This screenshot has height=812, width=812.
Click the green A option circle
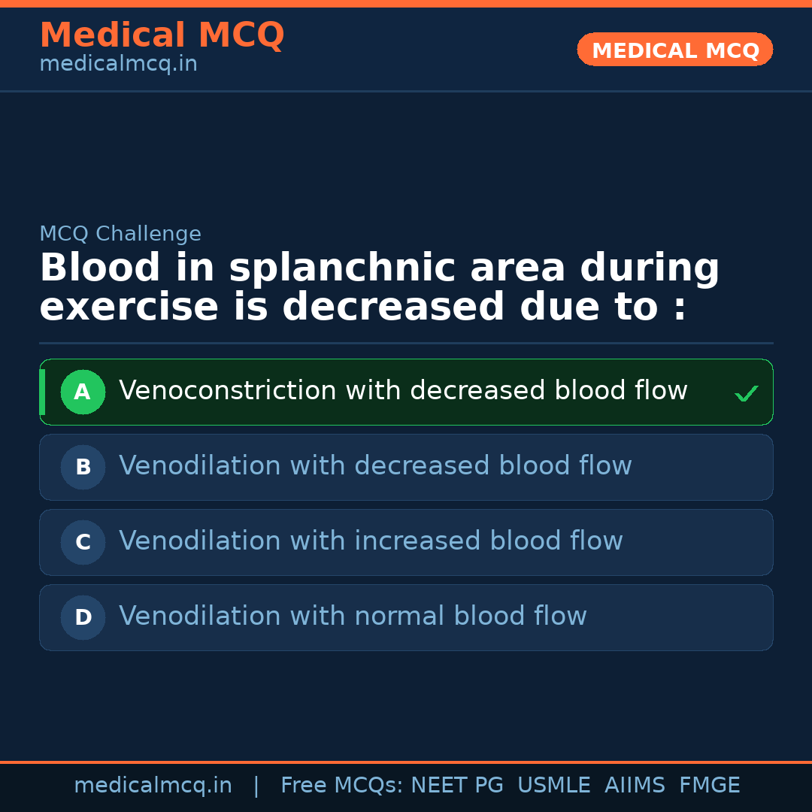pos(83,392)
